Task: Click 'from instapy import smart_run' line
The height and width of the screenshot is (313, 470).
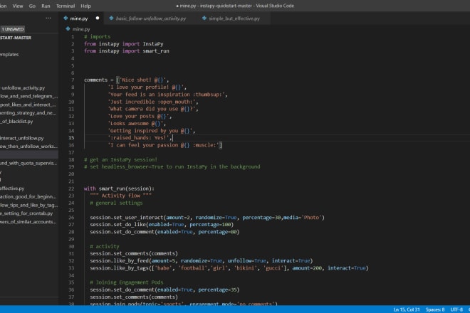Action: pyautogui.click(x=127, y=51)
